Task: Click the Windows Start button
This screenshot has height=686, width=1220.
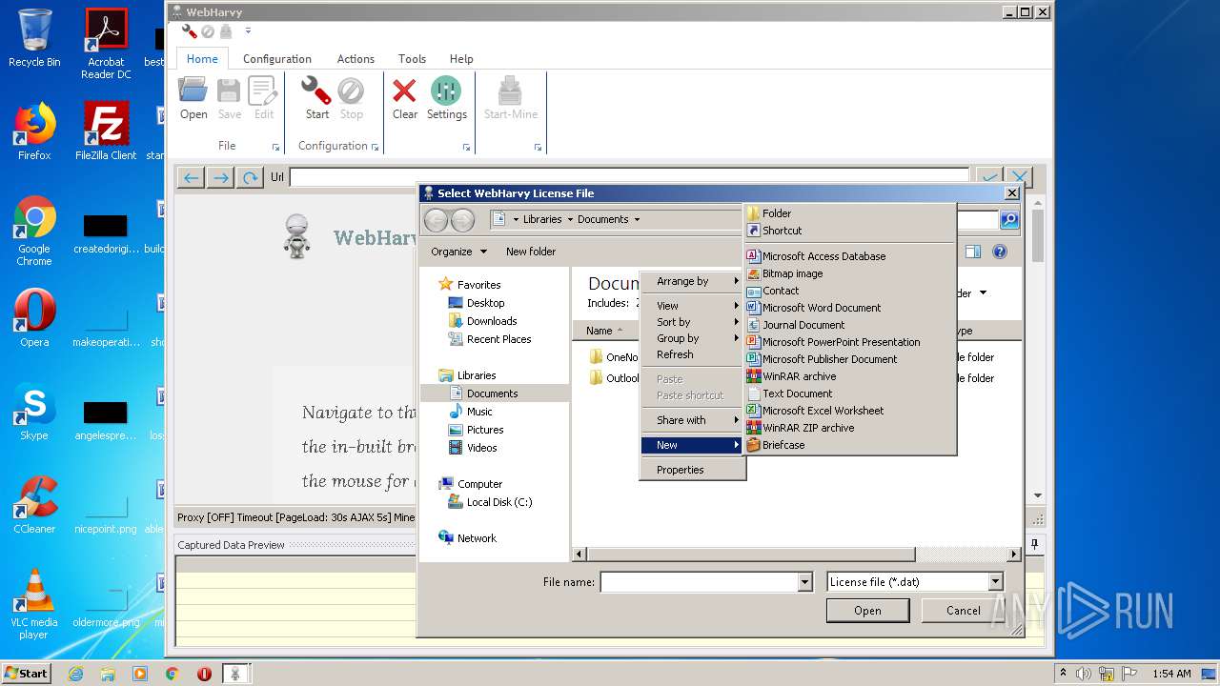Action: pyautogui.click(x=26, y=673)
